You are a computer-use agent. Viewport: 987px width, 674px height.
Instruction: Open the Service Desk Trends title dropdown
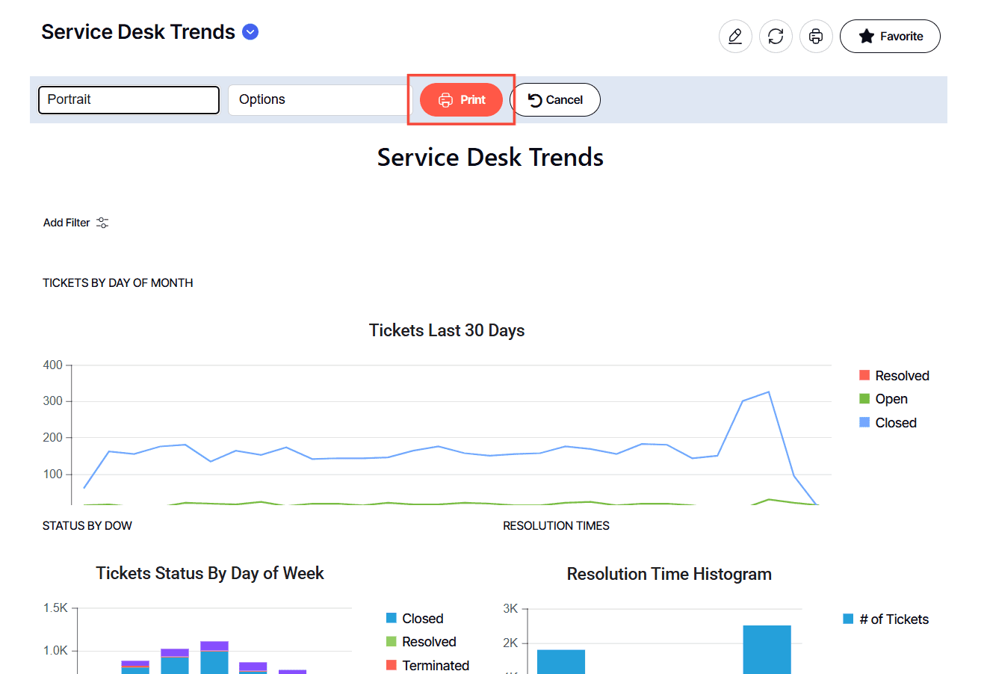point(251,32)
